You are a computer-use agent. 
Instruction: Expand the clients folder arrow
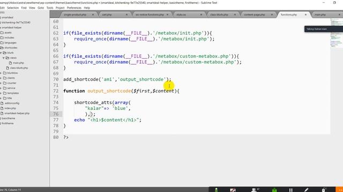1,78
